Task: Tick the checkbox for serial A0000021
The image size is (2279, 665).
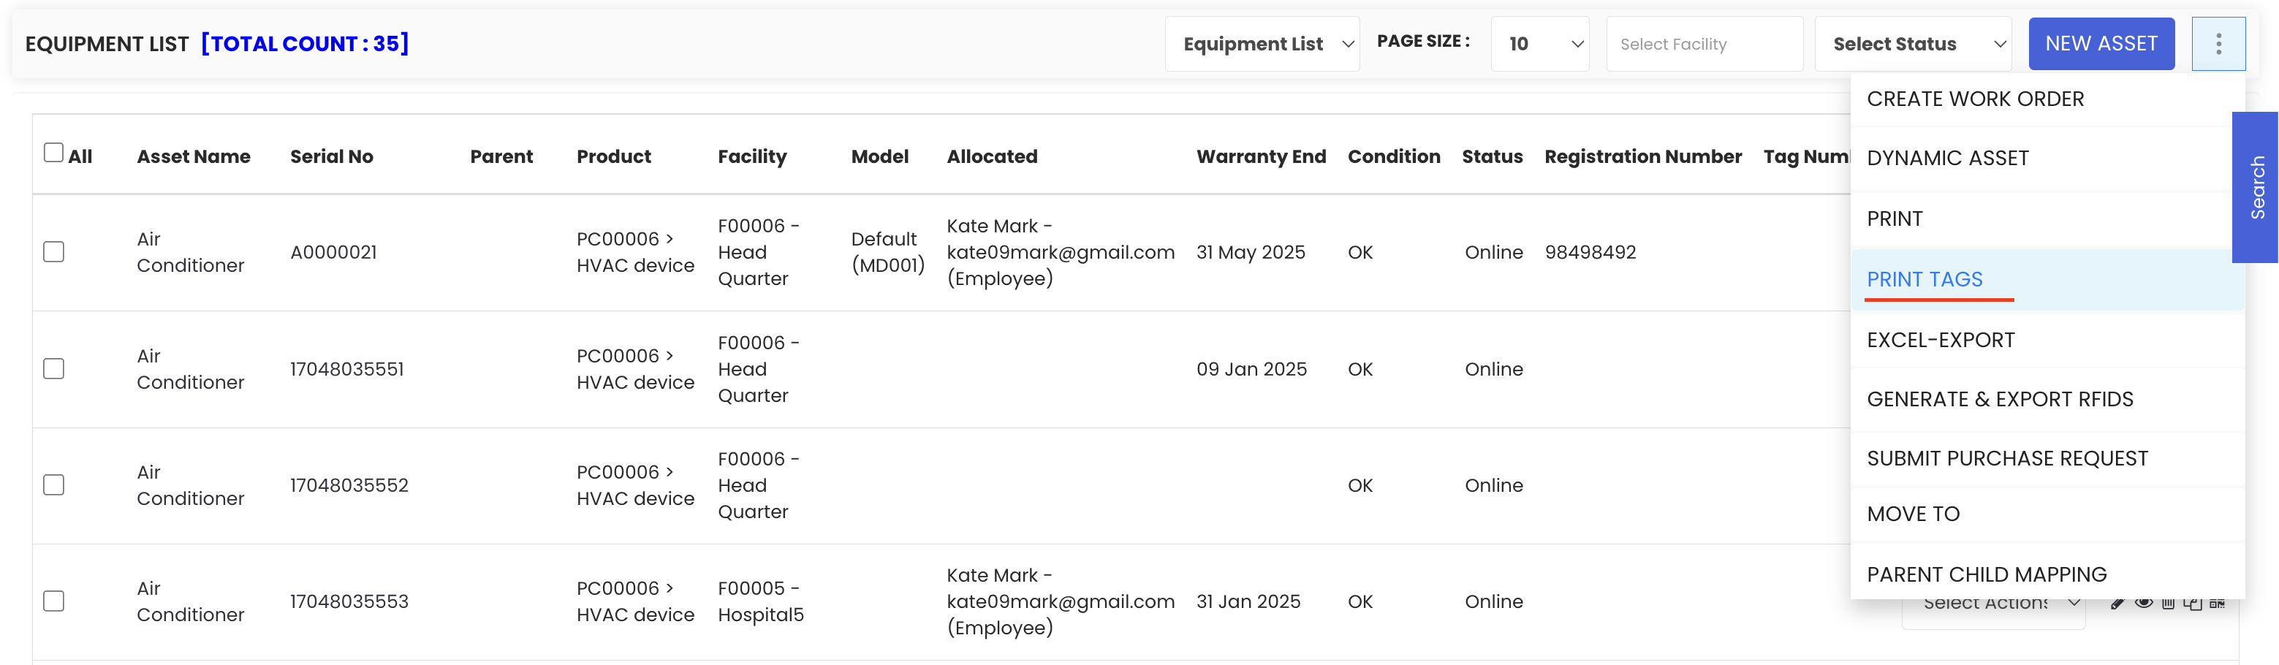Action: (x=54, y=252)
